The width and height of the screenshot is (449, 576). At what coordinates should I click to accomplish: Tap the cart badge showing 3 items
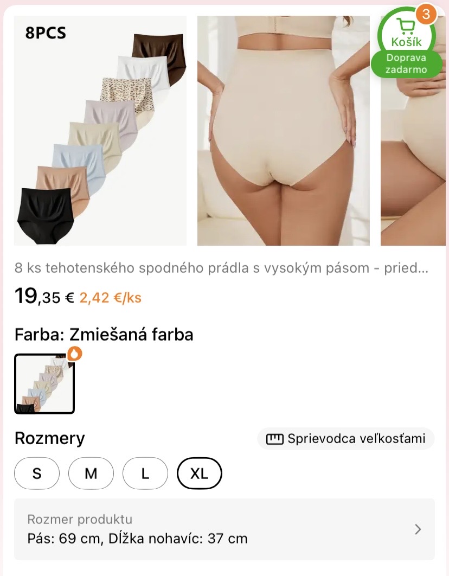click(426, 14)
